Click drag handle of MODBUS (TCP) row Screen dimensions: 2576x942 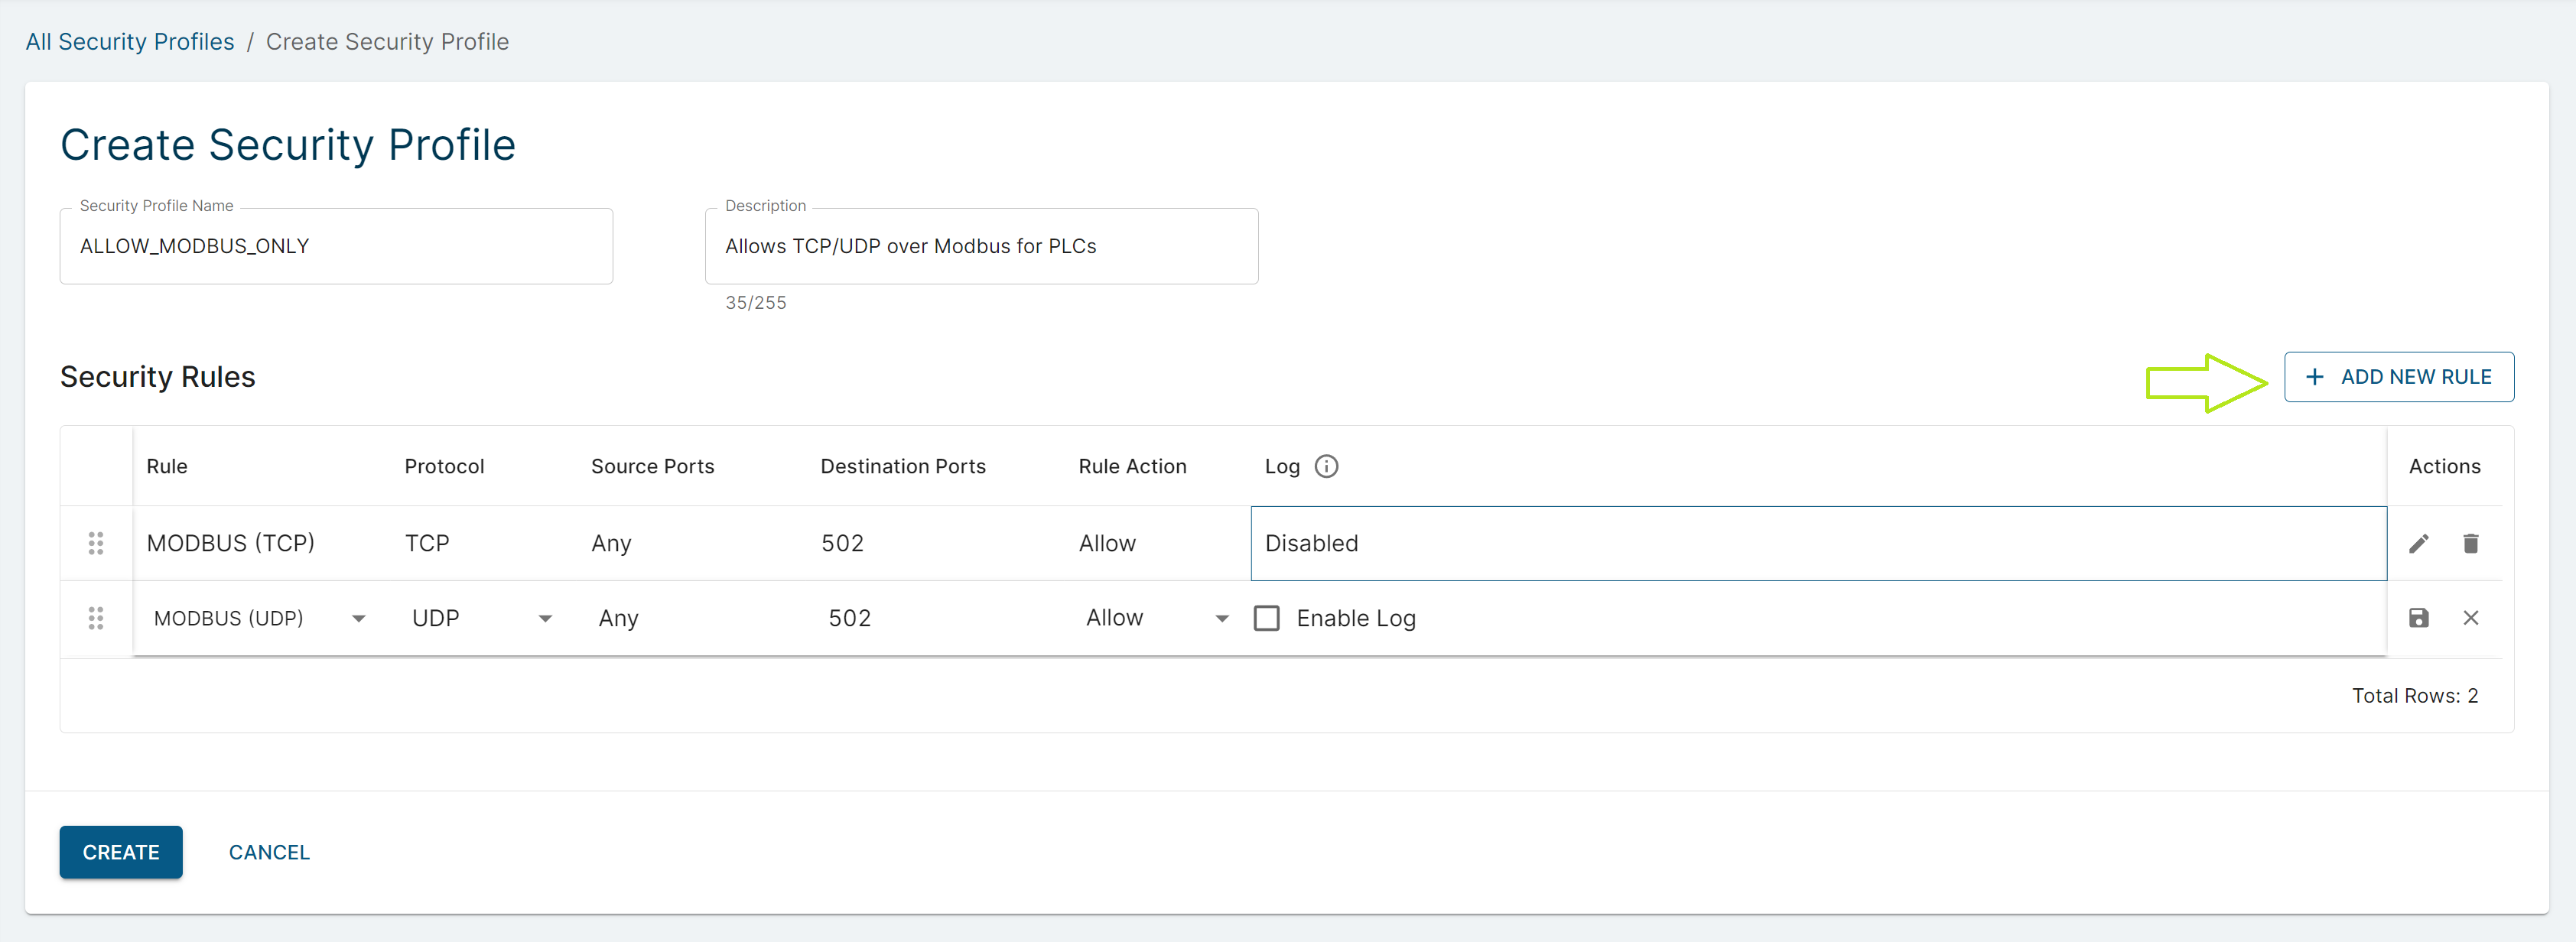pos(96,543)
